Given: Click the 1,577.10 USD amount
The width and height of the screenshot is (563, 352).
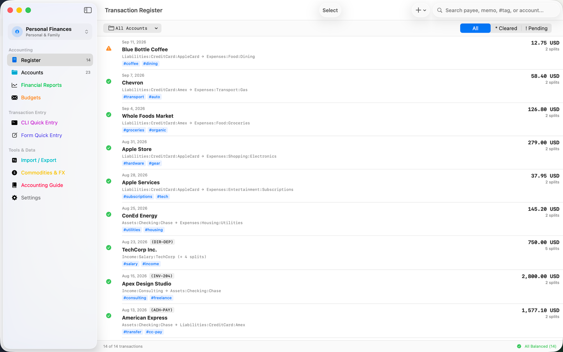Looking at the screenshot, I should [x=540, y=310].
